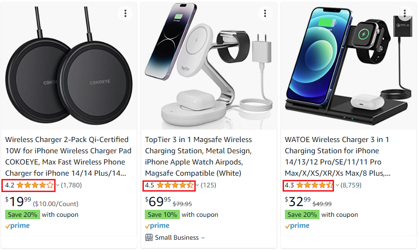Expand the Small Business dropdown chevron
The height and width of the screenshot is (250, 419).
tap(203, 238)
